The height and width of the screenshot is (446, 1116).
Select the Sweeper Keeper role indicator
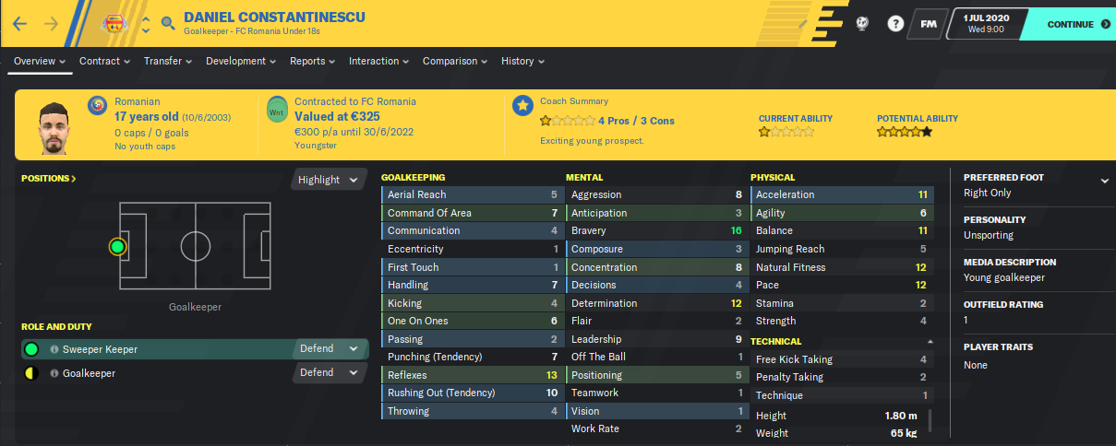pos(31,349)
